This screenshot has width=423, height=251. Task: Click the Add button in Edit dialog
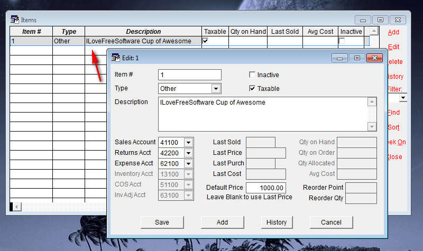(222, 222)
